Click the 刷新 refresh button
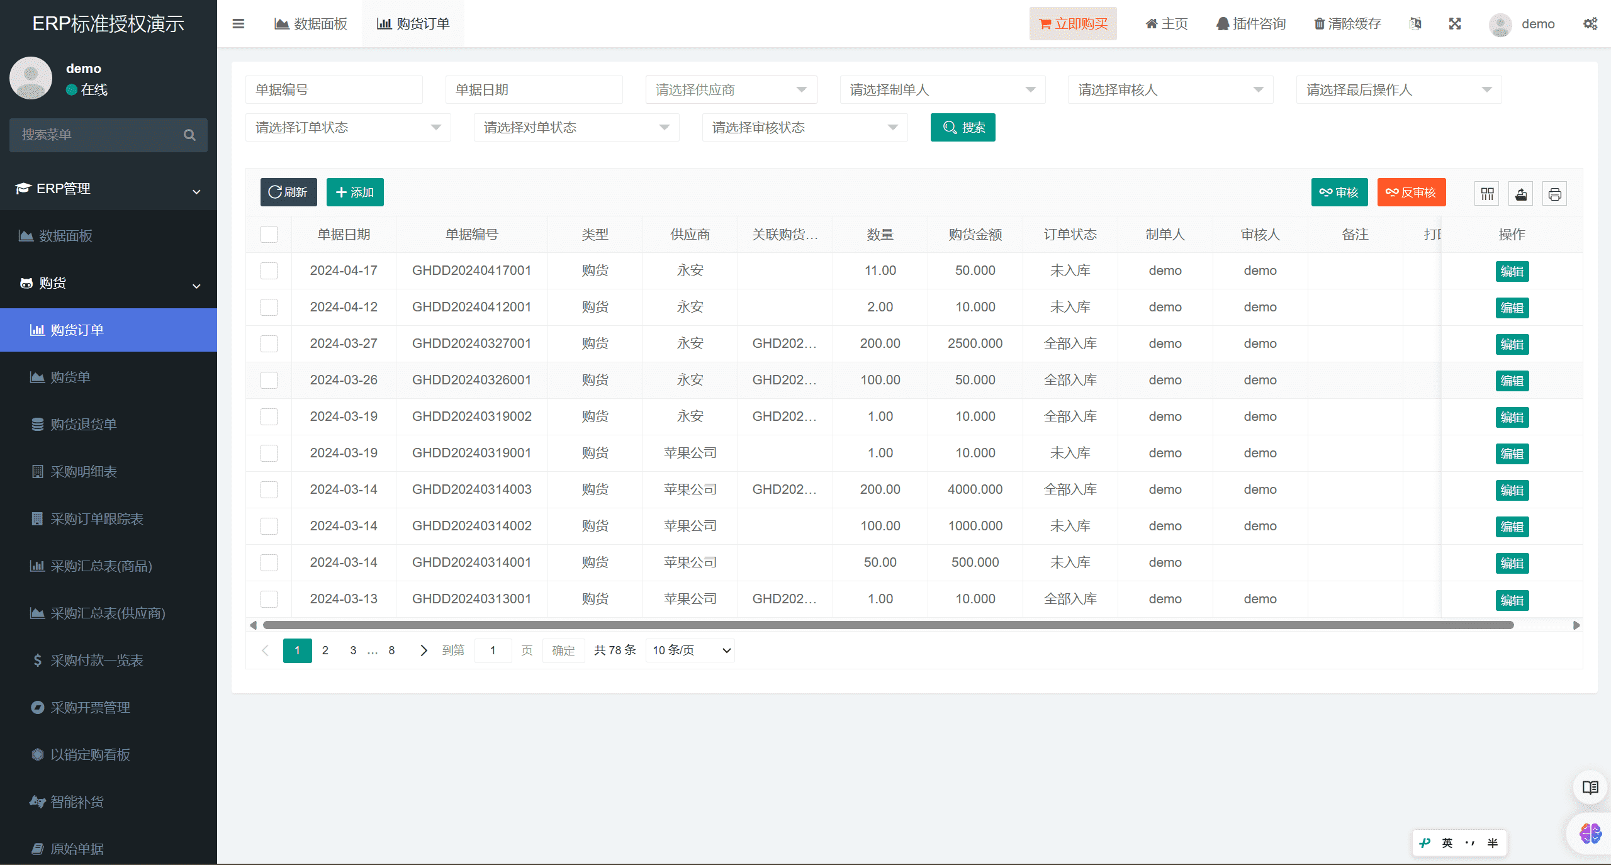This screenshot has width=1611, height=865. coord(289,193)
